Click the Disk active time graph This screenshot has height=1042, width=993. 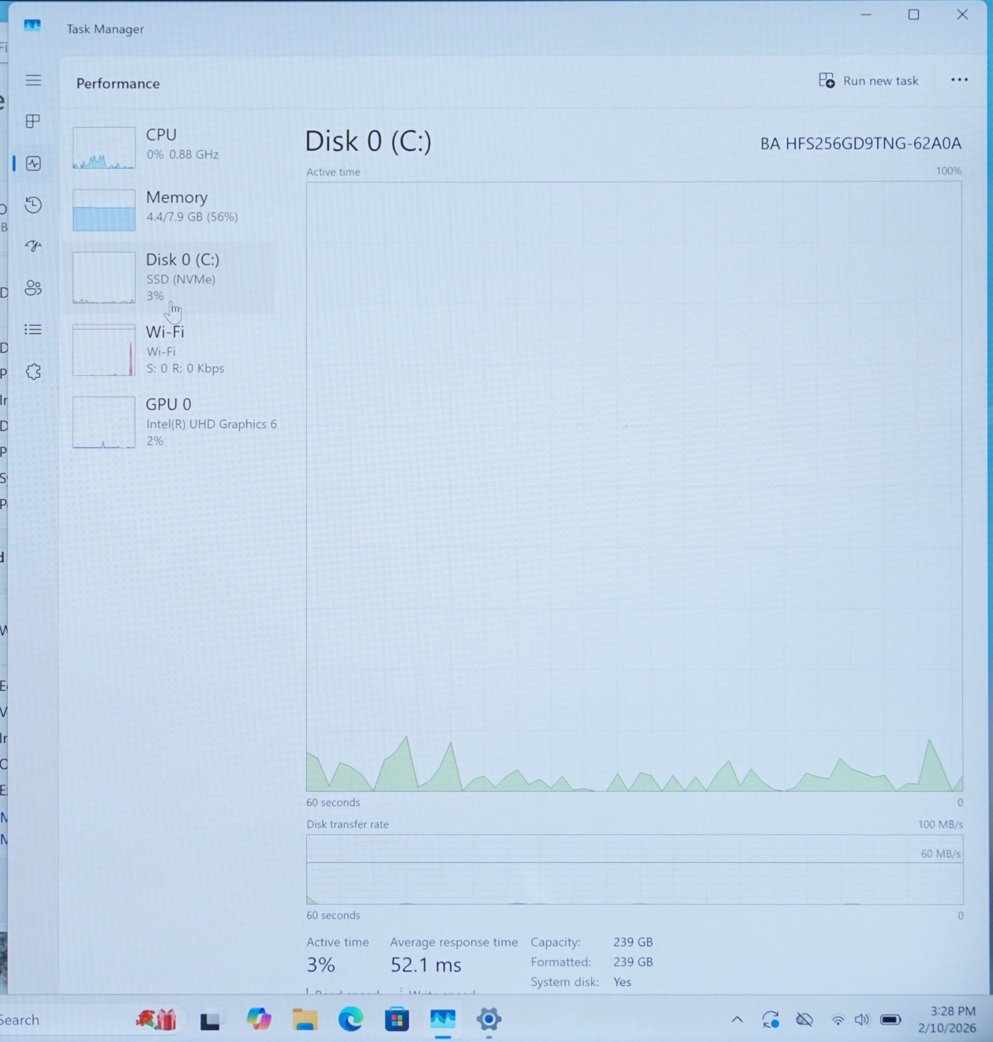click(634, 486)
